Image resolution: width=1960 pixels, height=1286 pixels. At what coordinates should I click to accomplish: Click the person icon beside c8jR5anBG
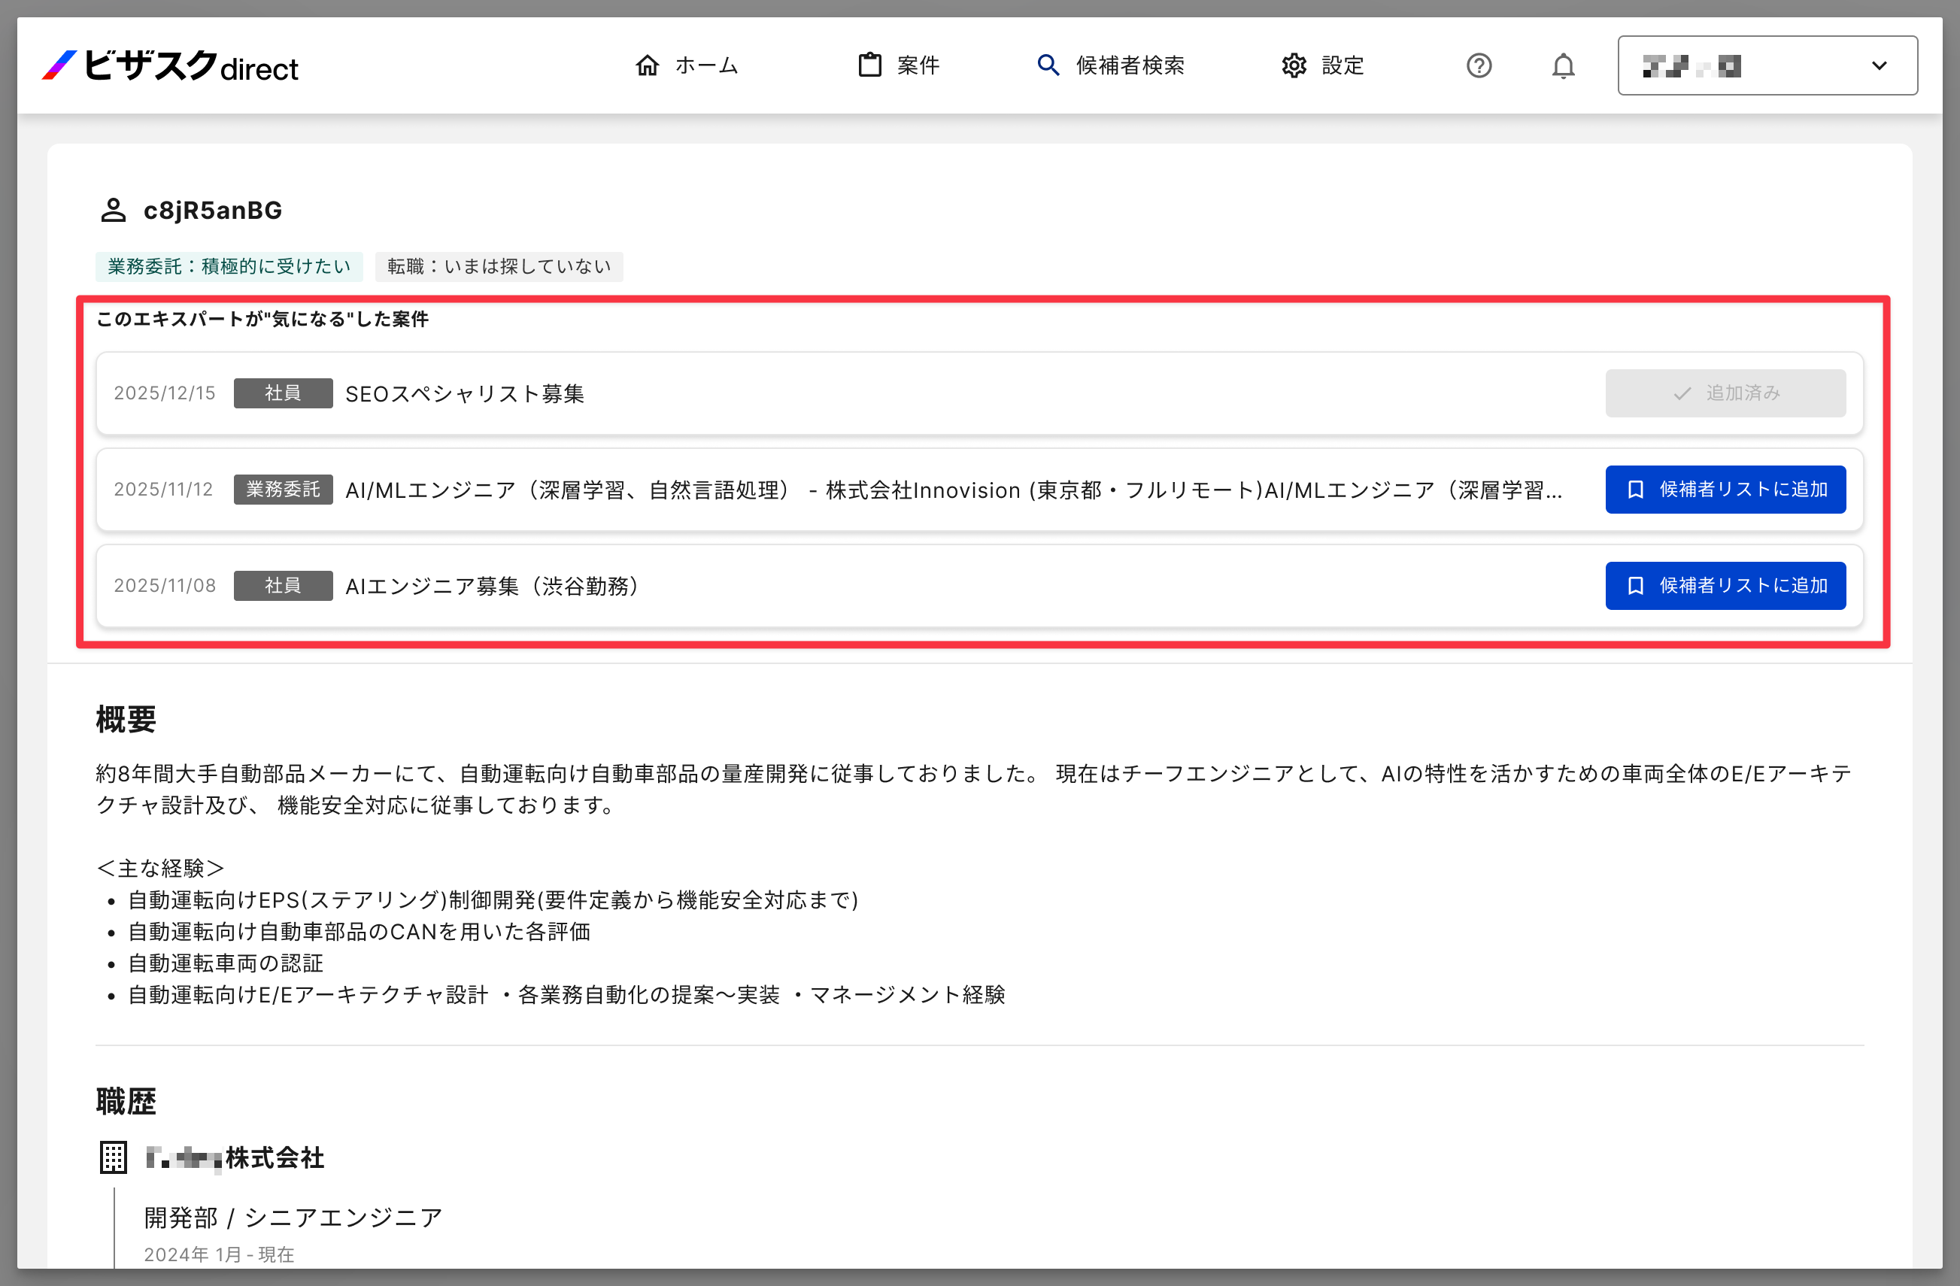tap(114, 210)
